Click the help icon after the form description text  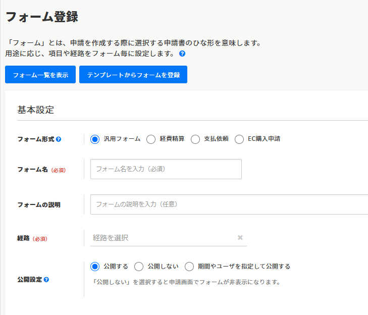pos(182,54)
